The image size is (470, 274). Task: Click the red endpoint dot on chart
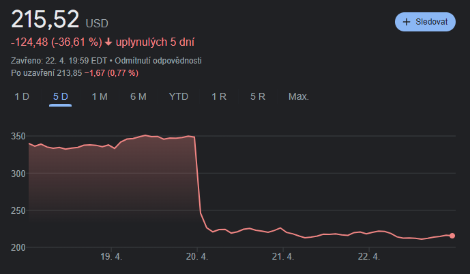point(452,236)
